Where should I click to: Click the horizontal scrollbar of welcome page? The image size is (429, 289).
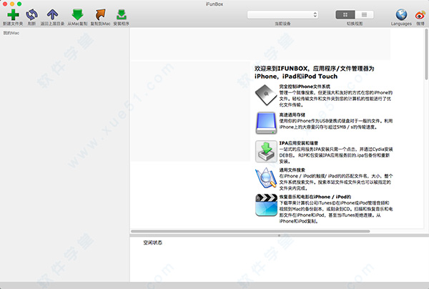[250, 231]
